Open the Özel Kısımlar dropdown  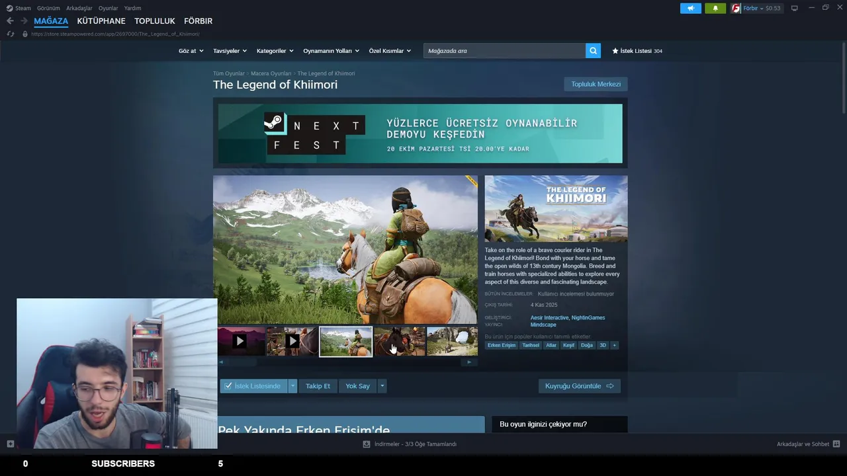click(x=390, y=51)
